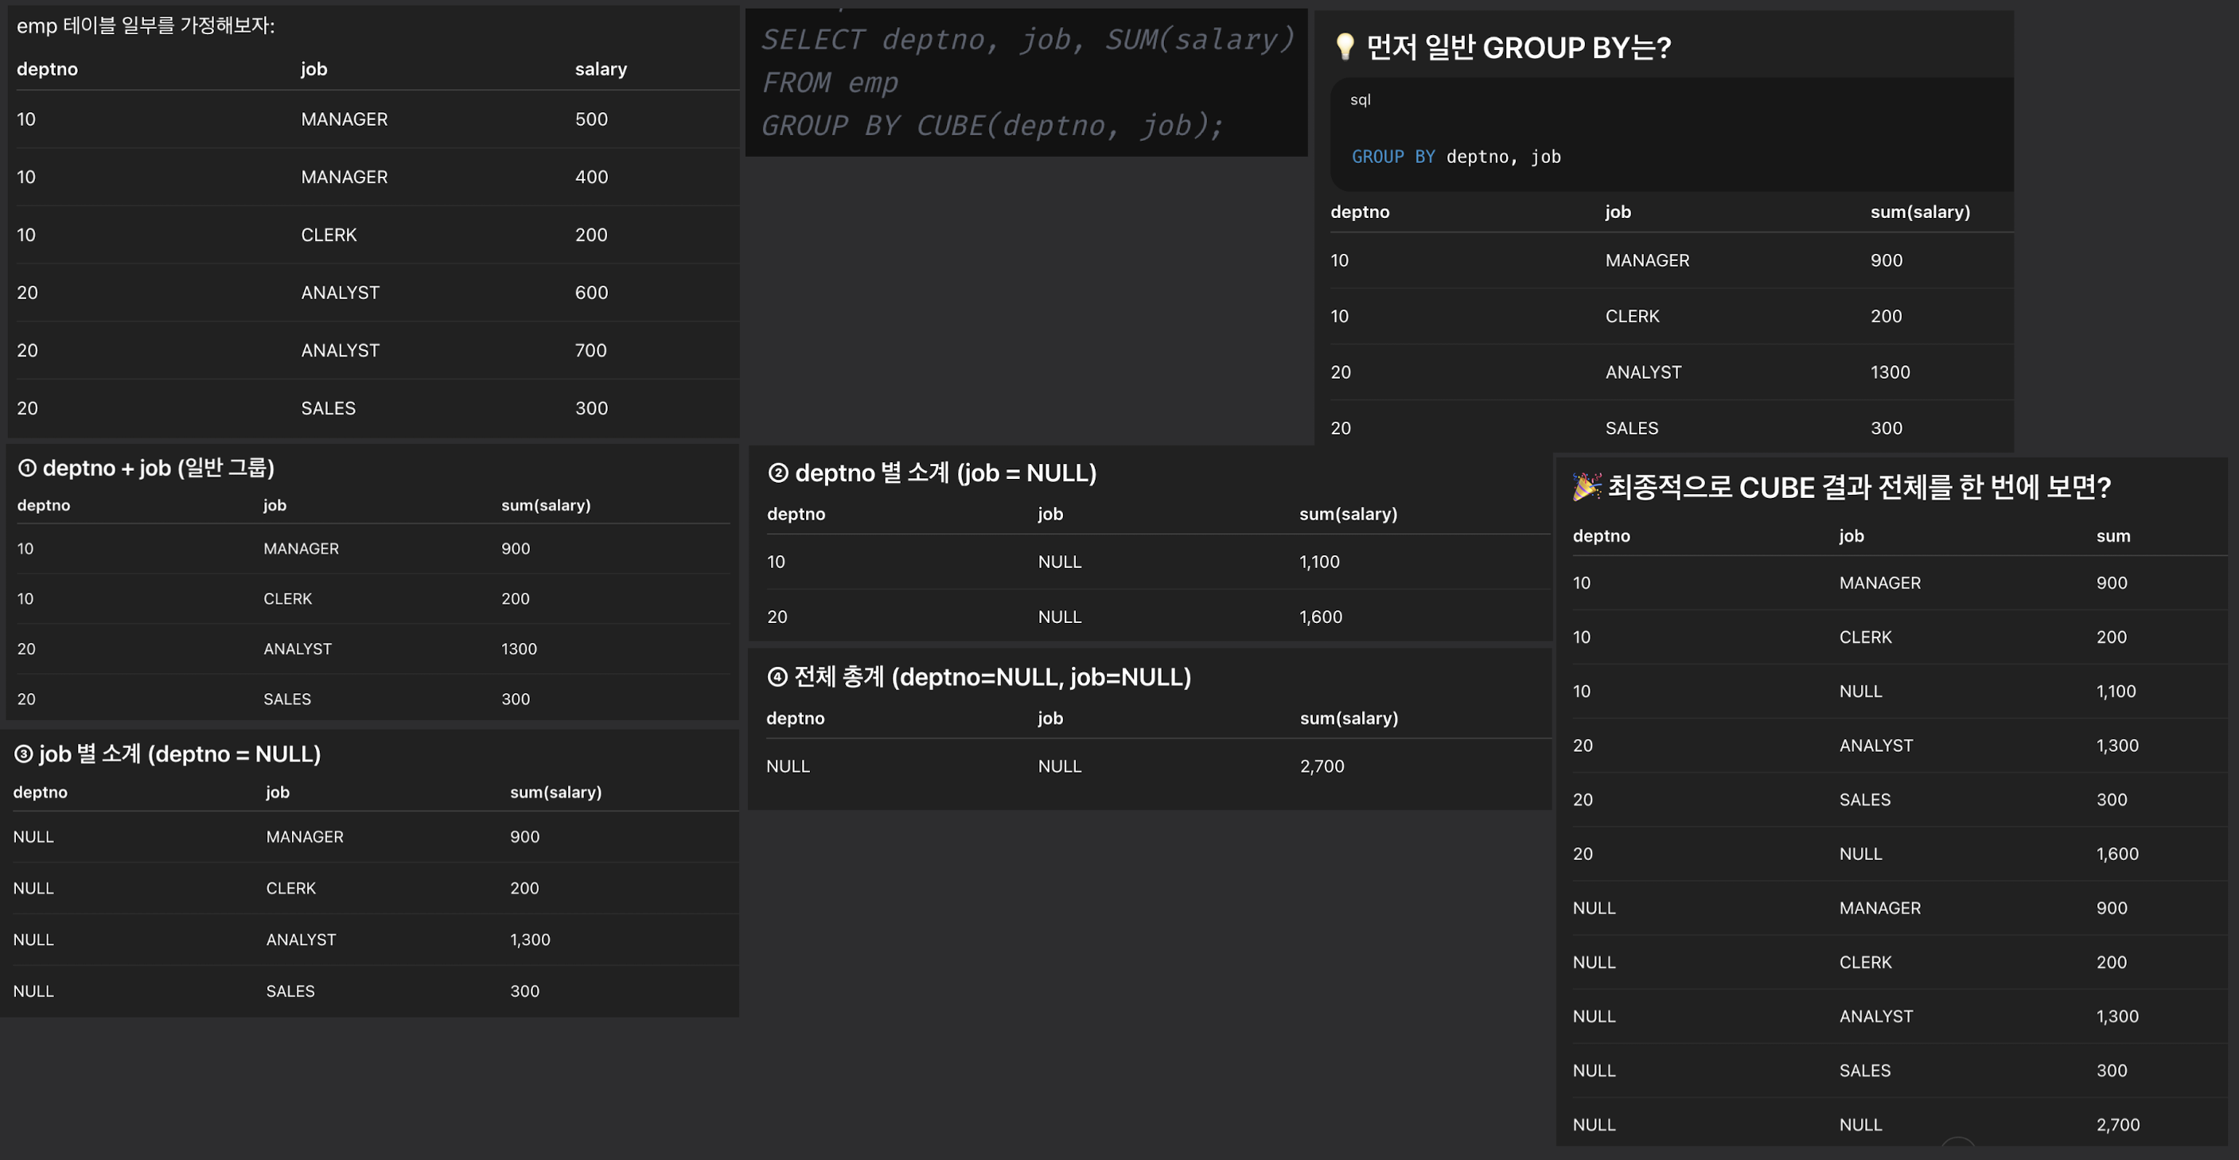Screen dimensions: 2239x1160
Task: Click the emp 테이블 일부를 가정해보자 text
Action: [x=145, y=26]
